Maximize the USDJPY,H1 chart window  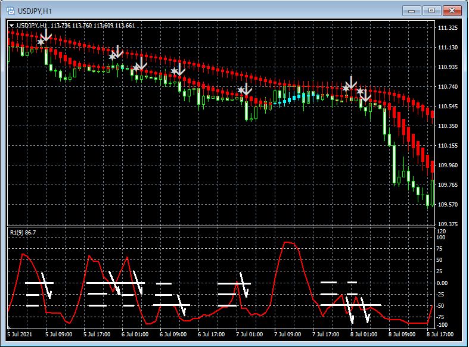pyautogui.click(x=431, y=11)
